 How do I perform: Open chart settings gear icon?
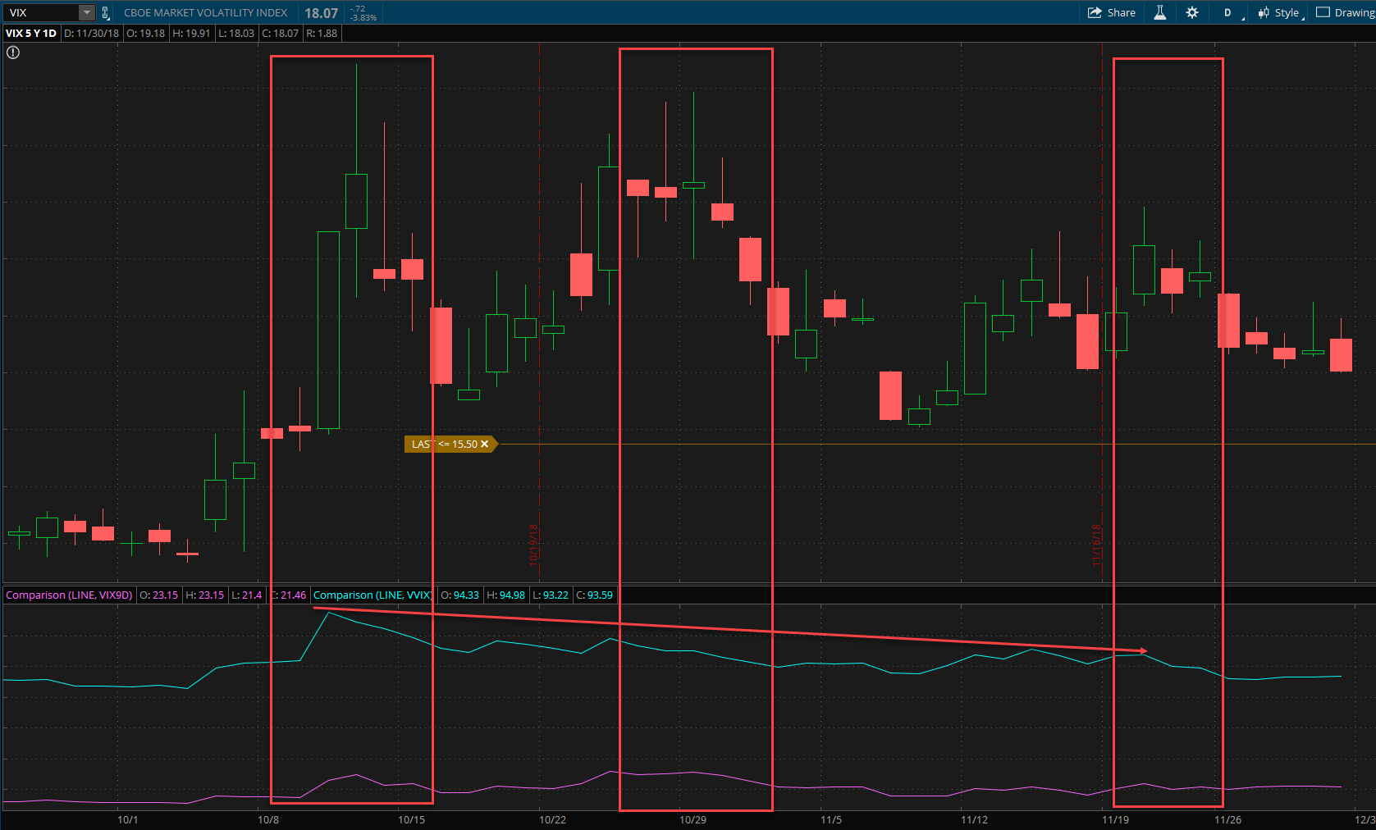point(1192,12)
